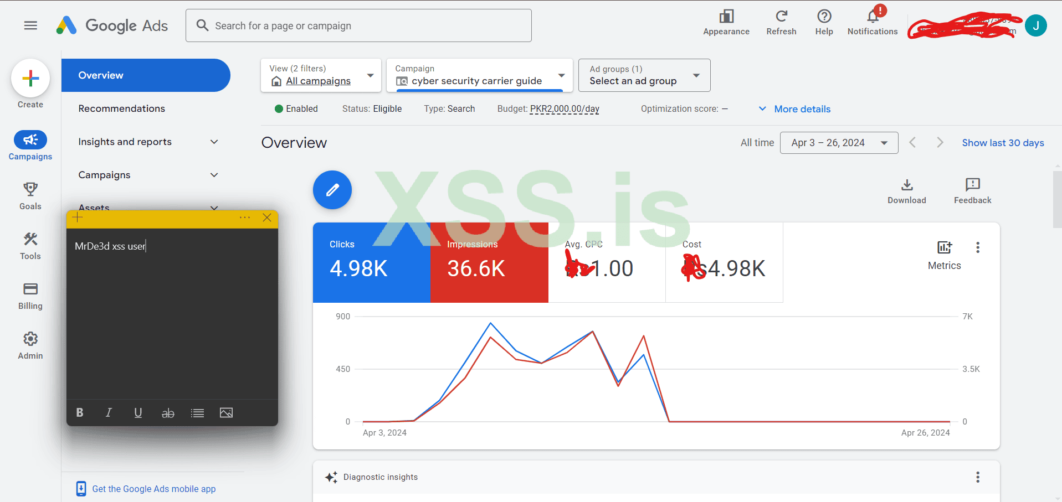This screenshot has height=502, width=1062.
Task: Click the Create plus button
Action: click(30, 78)
